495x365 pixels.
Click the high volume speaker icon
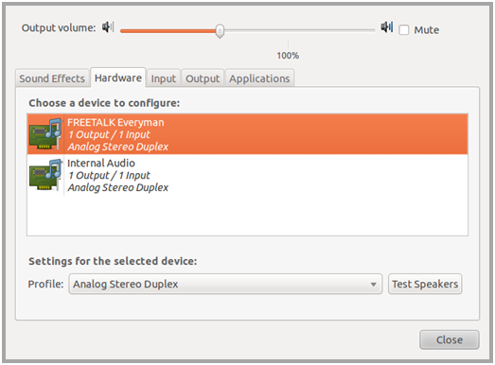[x=387, y=27]
